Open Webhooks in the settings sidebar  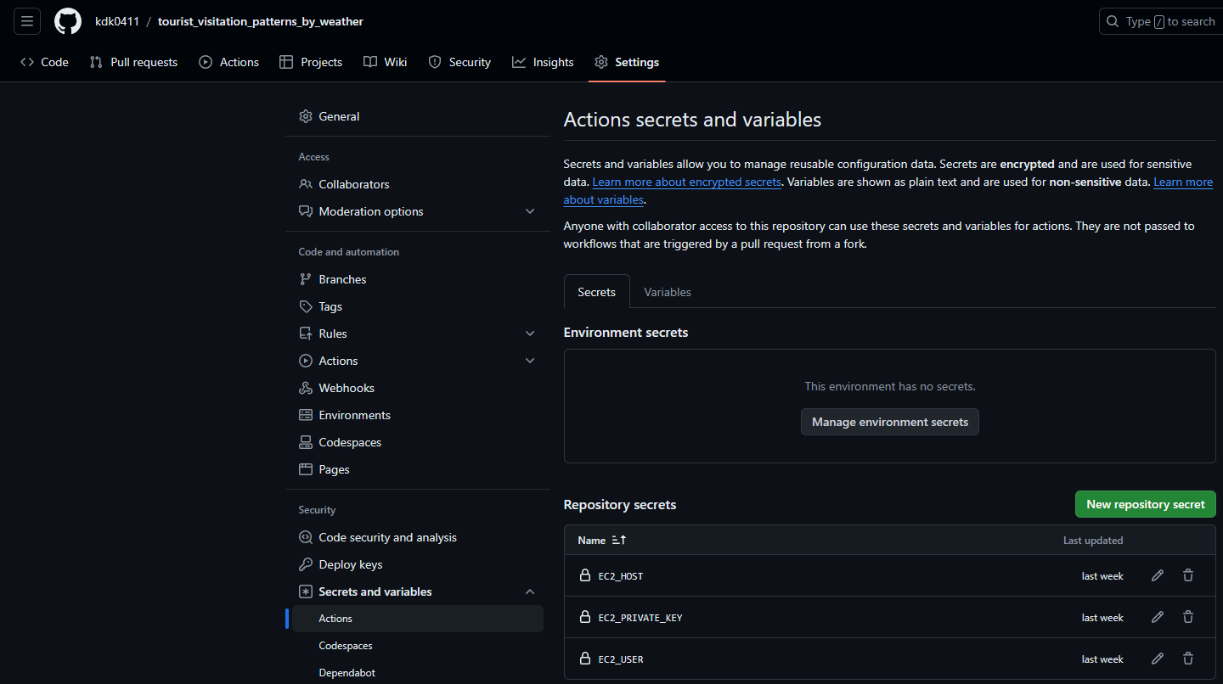tap(347, 388)
